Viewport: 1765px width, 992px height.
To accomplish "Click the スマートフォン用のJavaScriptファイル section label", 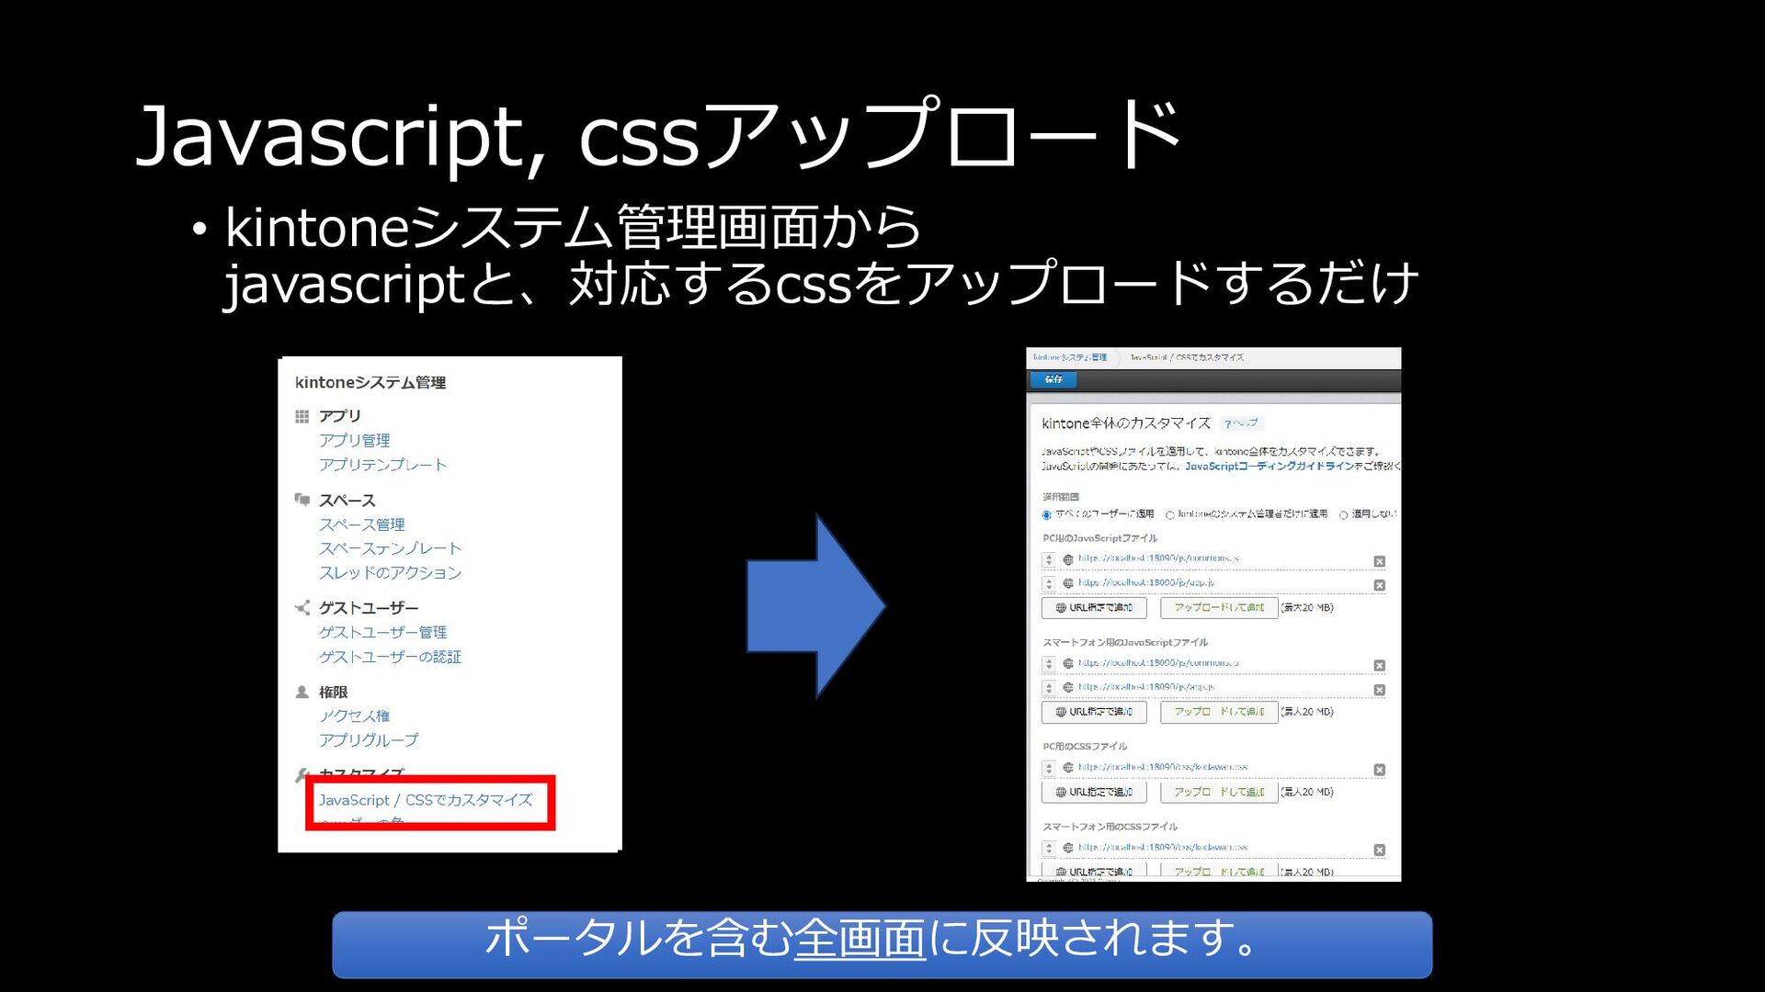I will tap(1125, 642).
